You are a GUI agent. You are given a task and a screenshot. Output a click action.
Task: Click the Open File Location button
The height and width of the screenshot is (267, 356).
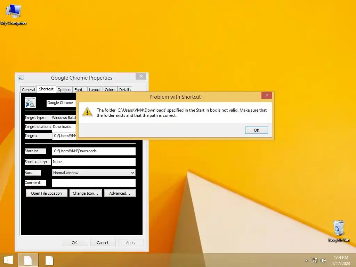pyautogui.click(x=46, y=193)
